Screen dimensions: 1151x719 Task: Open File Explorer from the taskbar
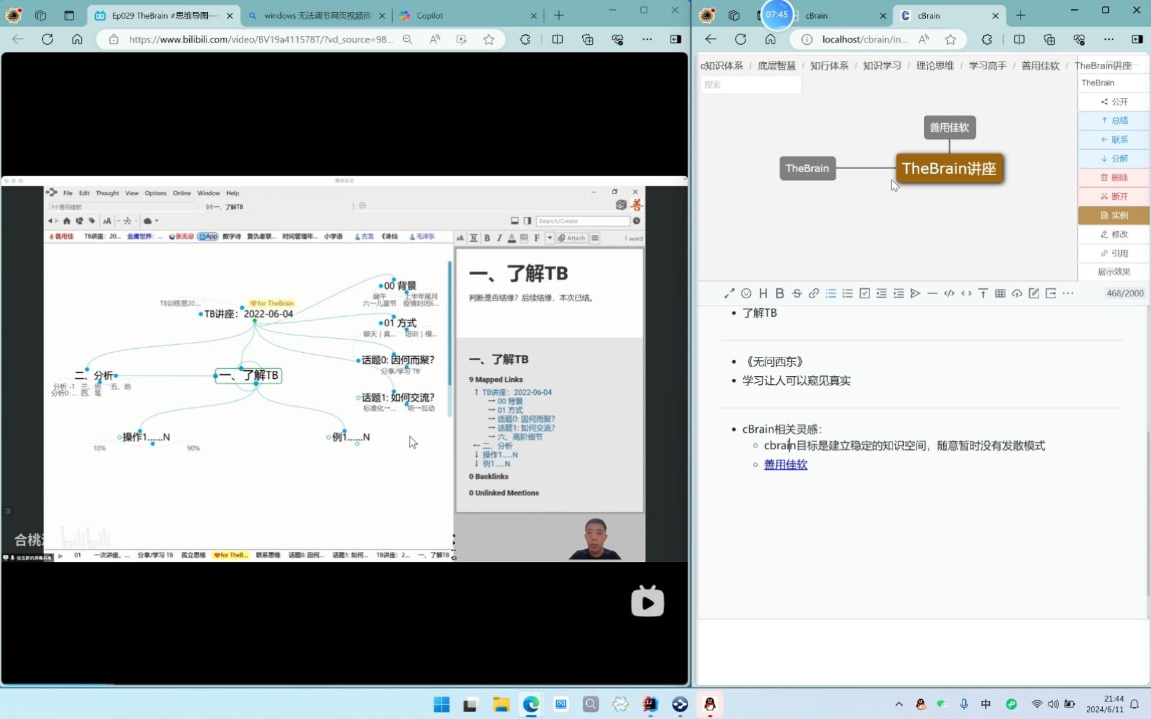point(501,704)
